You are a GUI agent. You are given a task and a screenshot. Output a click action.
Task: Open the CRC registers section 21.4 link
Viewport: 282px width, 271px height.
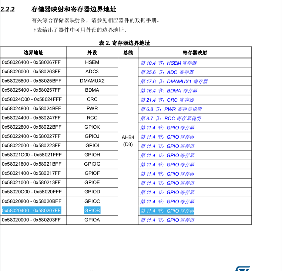coord(167,100)
